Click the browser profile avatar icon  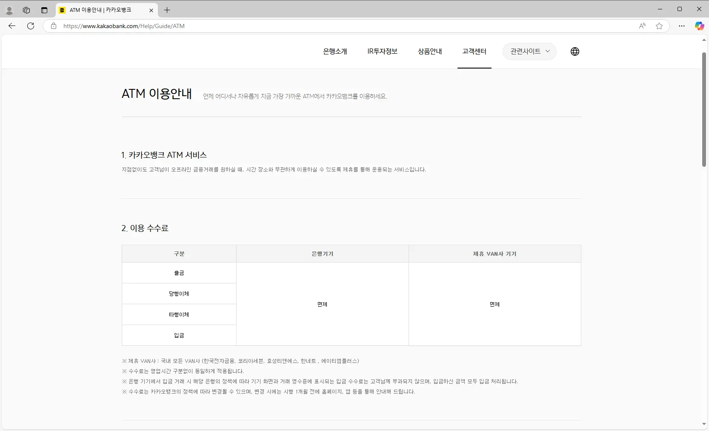pyautogui.click(x=9, y=10)
